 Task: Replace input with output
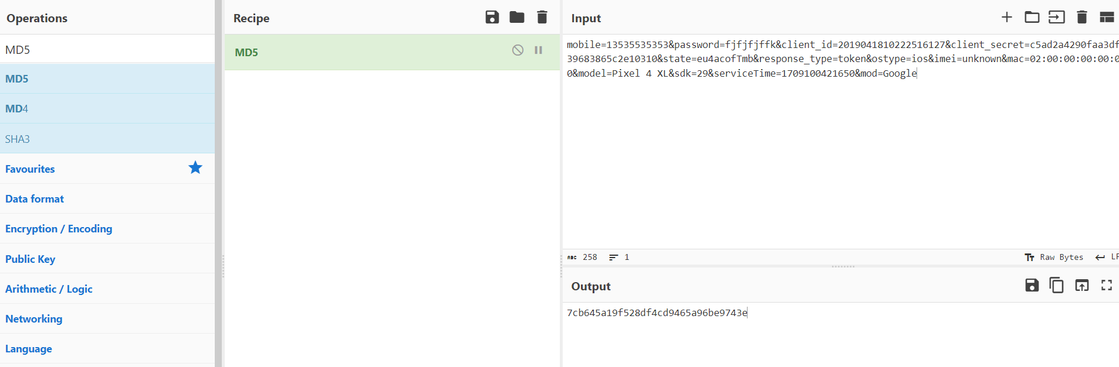point(1081,286)
